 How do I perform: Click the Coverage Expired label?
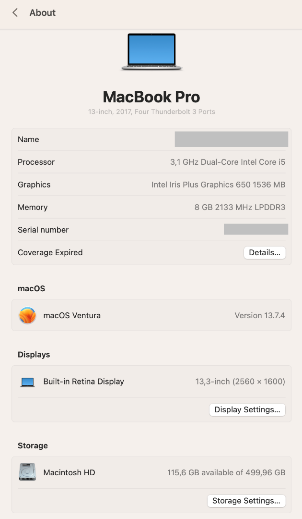[x=50, y=253]
